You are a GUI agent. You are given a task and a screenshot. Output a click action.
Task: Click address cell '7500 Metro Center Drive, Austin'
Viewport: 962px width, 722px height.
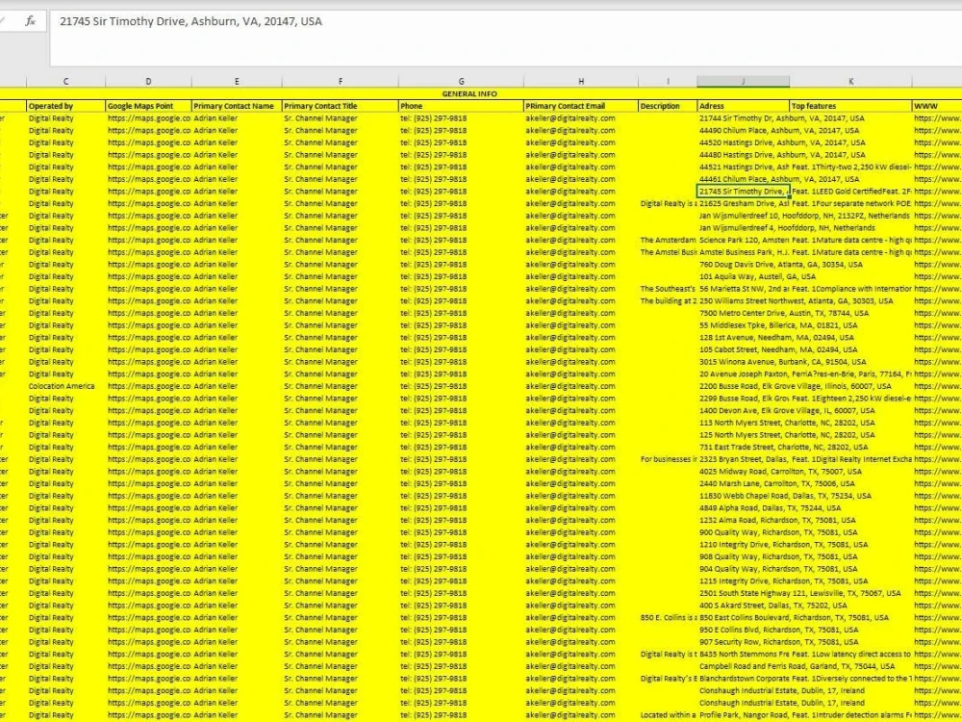744,313
